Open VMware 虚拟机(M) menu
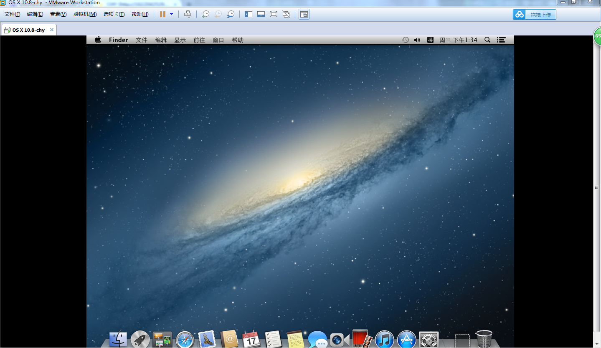 85,14
